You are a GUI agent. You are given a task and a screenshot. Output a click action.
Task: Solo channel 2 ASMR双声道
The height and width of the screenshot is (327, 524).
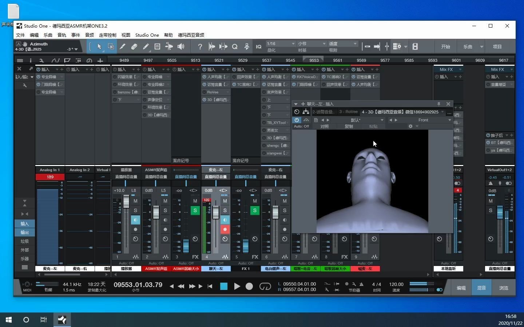tap(165, 210)
